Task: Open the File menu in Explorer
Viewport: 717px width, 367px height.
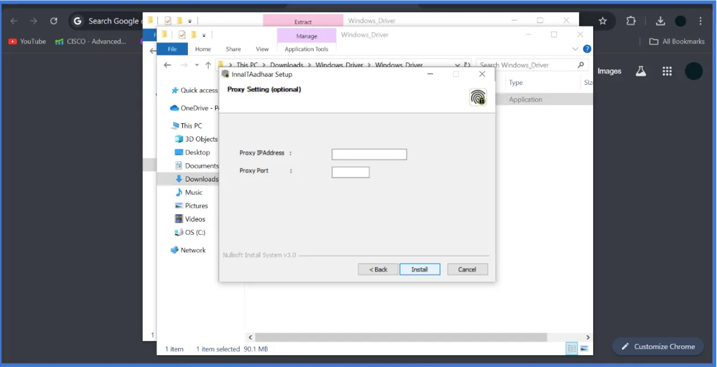Action: 172,49
